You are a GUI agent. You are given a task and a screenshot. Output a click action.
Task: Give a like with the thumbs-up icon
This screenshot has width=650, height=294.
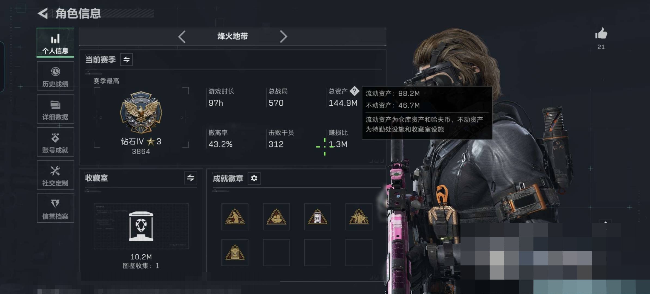click(x=601, y=34)
